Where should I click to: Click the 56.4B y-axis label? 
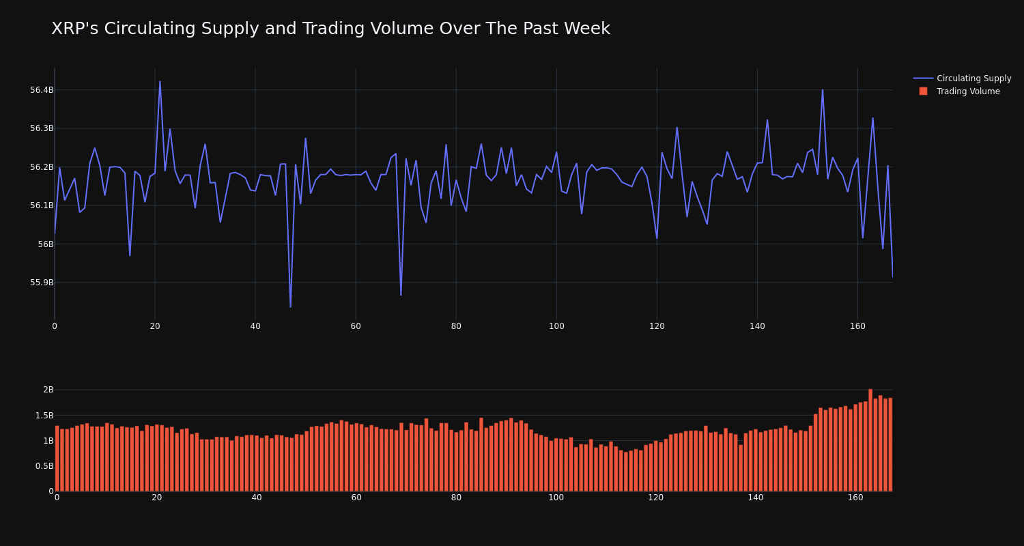click(41, 90)
